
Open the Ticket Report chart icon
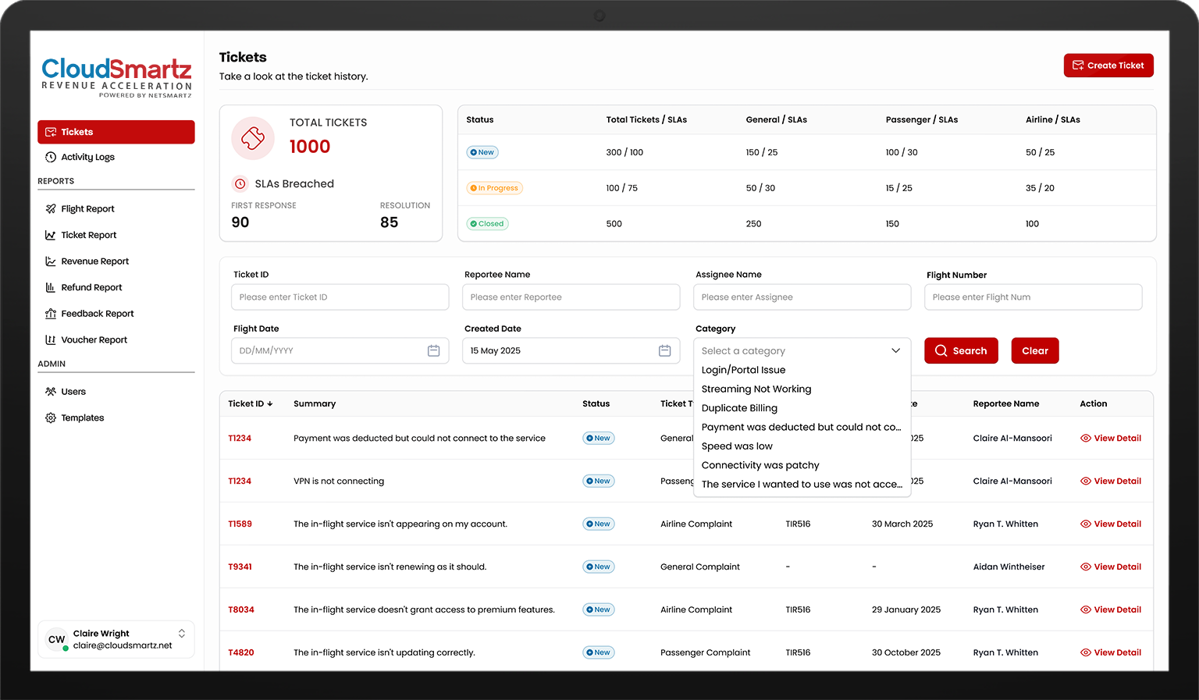(x=51, y=235)
